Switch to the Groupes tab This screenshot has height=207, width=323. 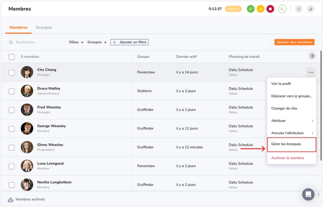pos(44,27)
